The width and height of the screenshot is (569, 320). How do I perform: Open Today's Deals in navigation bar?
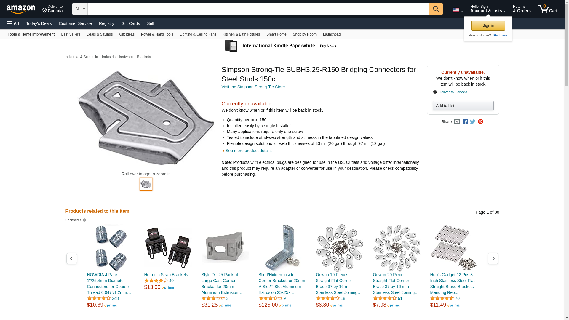point(39,23)
